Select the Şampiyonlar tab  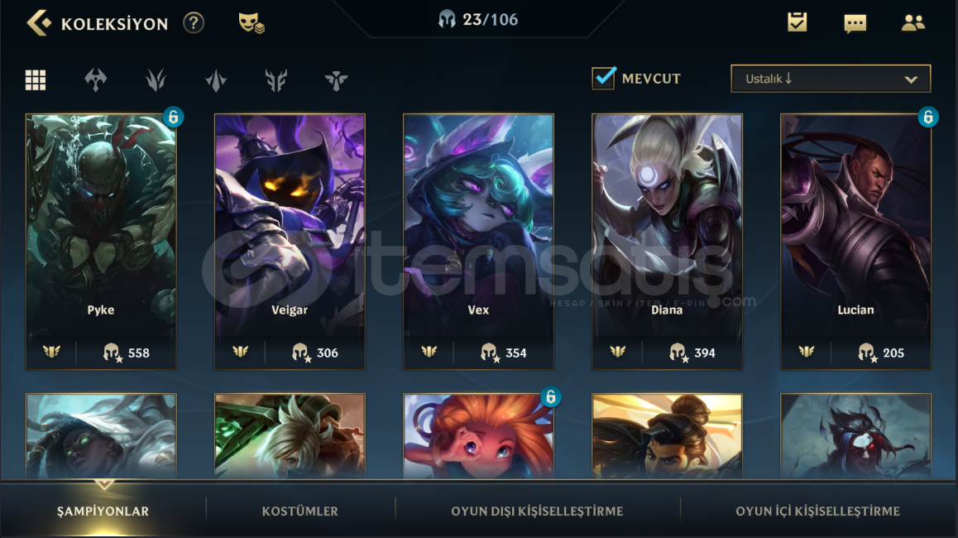pos(103,512)
